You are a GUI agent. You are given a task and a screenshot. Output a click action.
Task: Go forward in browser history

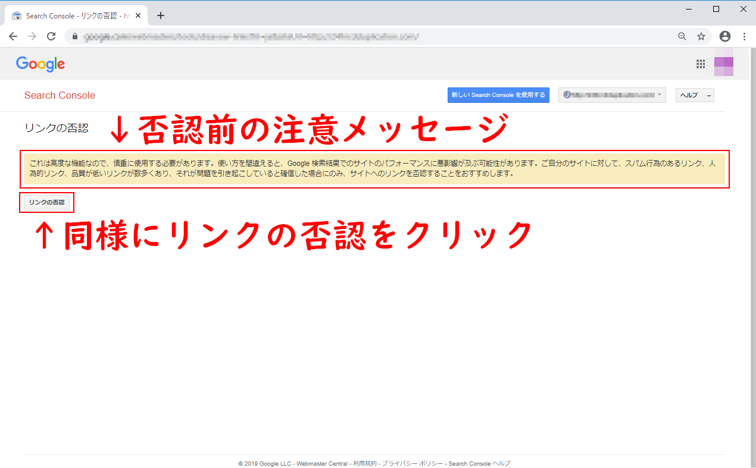pyautogui.click(x=32, y=36)
